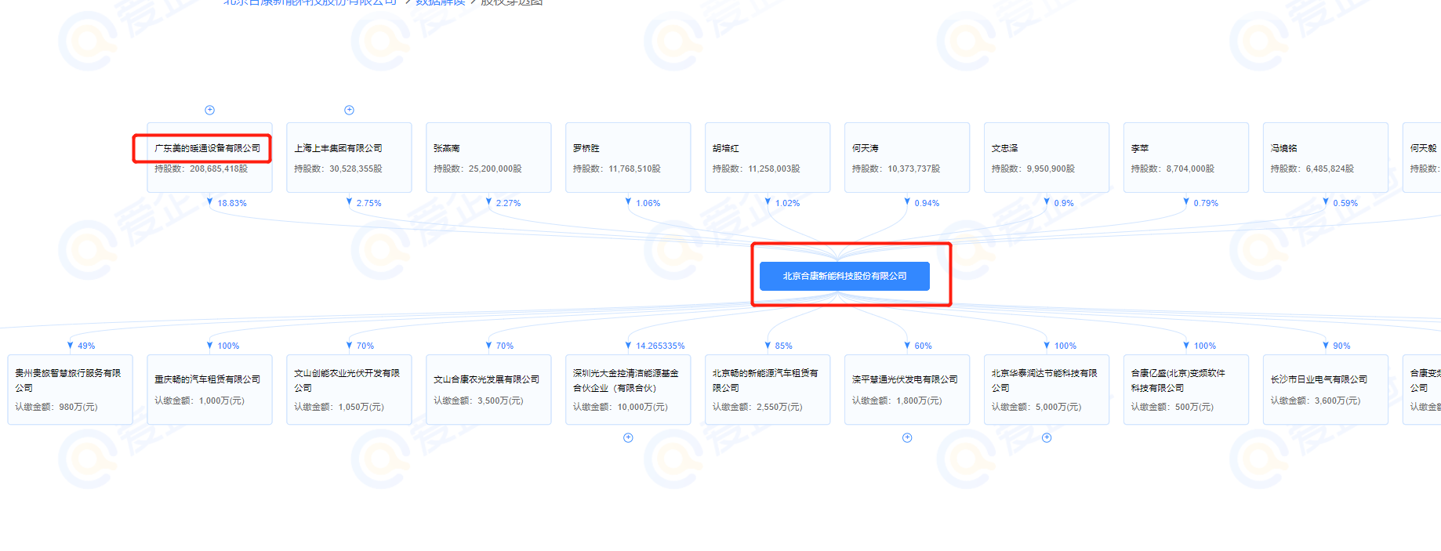Open 文山合康农光发展有限公司 node
This screenshot has height=551, width=1441.
coord(488,390)
